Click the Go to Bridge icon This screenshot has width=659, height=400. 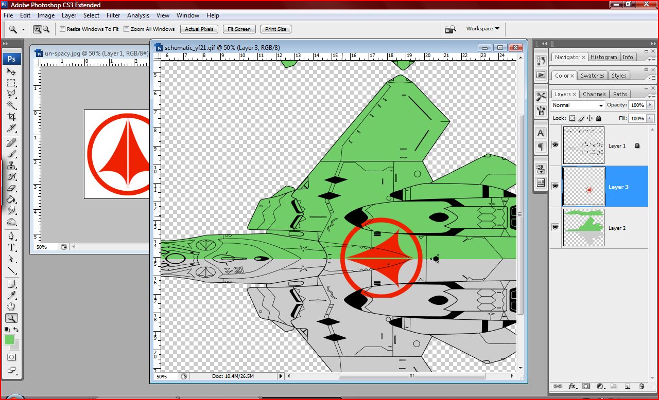pos(450,29)
